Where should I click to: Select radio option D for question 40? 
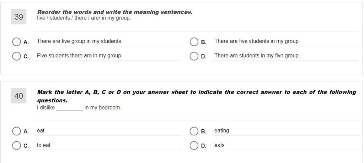click(194, 146)
